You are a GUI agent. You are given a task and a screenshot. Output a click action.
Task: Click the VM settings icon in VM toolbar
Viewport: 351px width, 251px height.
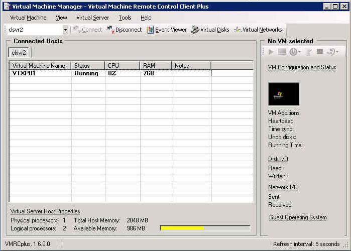click(x=309, y=52)
